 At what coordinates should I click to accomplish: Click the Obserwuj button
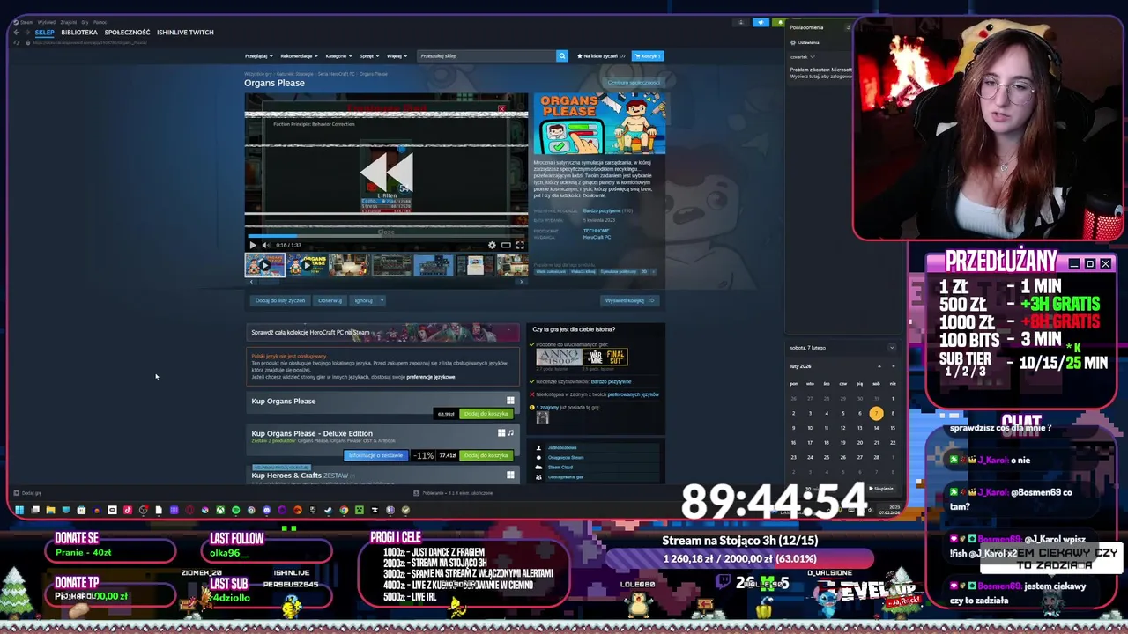[330, 300]
